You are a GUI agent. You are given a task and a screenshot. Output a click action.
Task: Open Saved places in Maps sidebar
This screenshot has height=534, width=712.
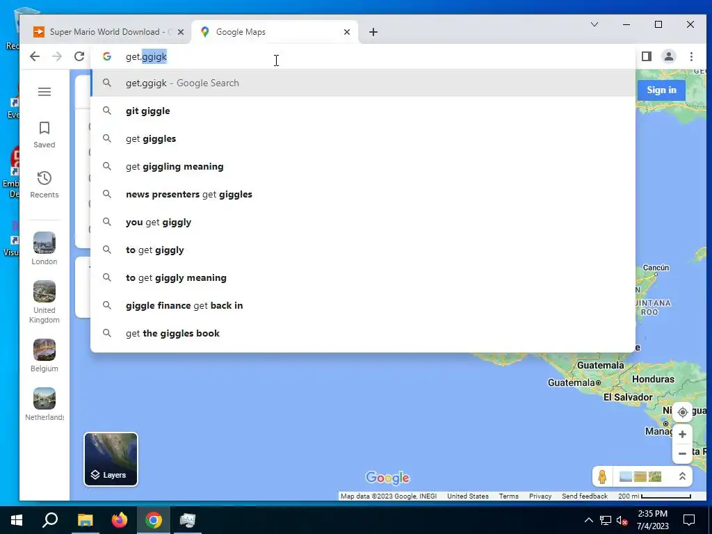(x=44, y=134)
